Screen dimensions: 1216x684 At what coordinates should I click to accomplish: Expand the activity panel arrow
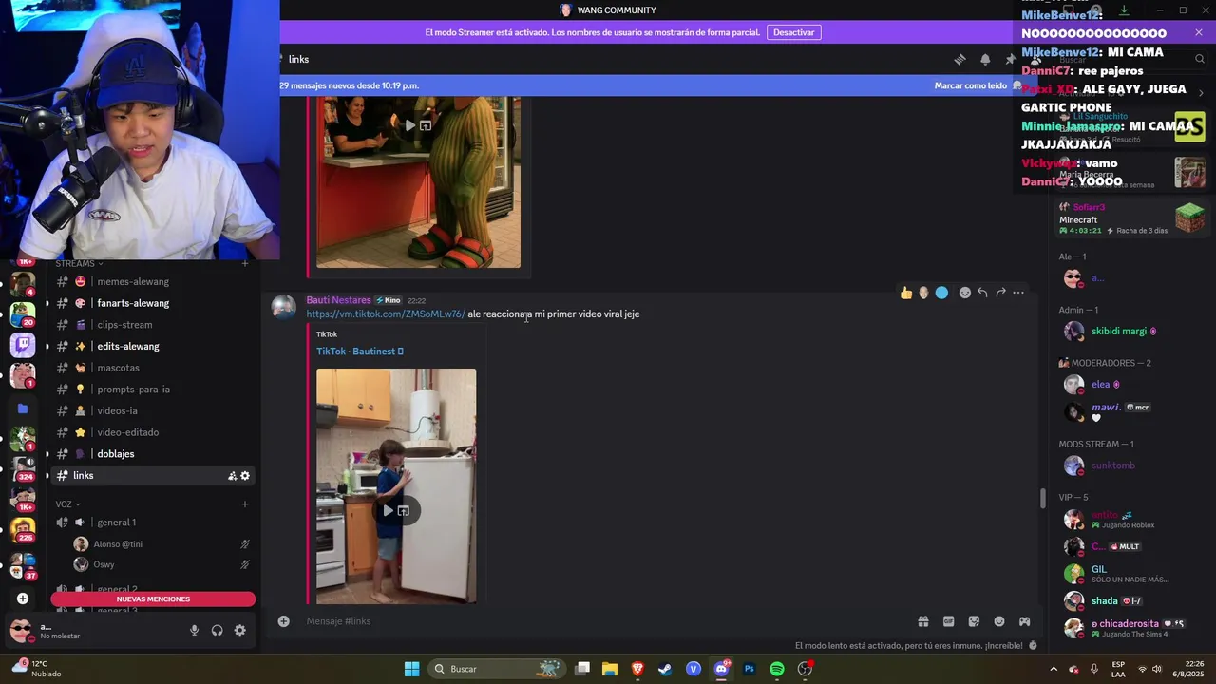click(x=1201, y=93)
